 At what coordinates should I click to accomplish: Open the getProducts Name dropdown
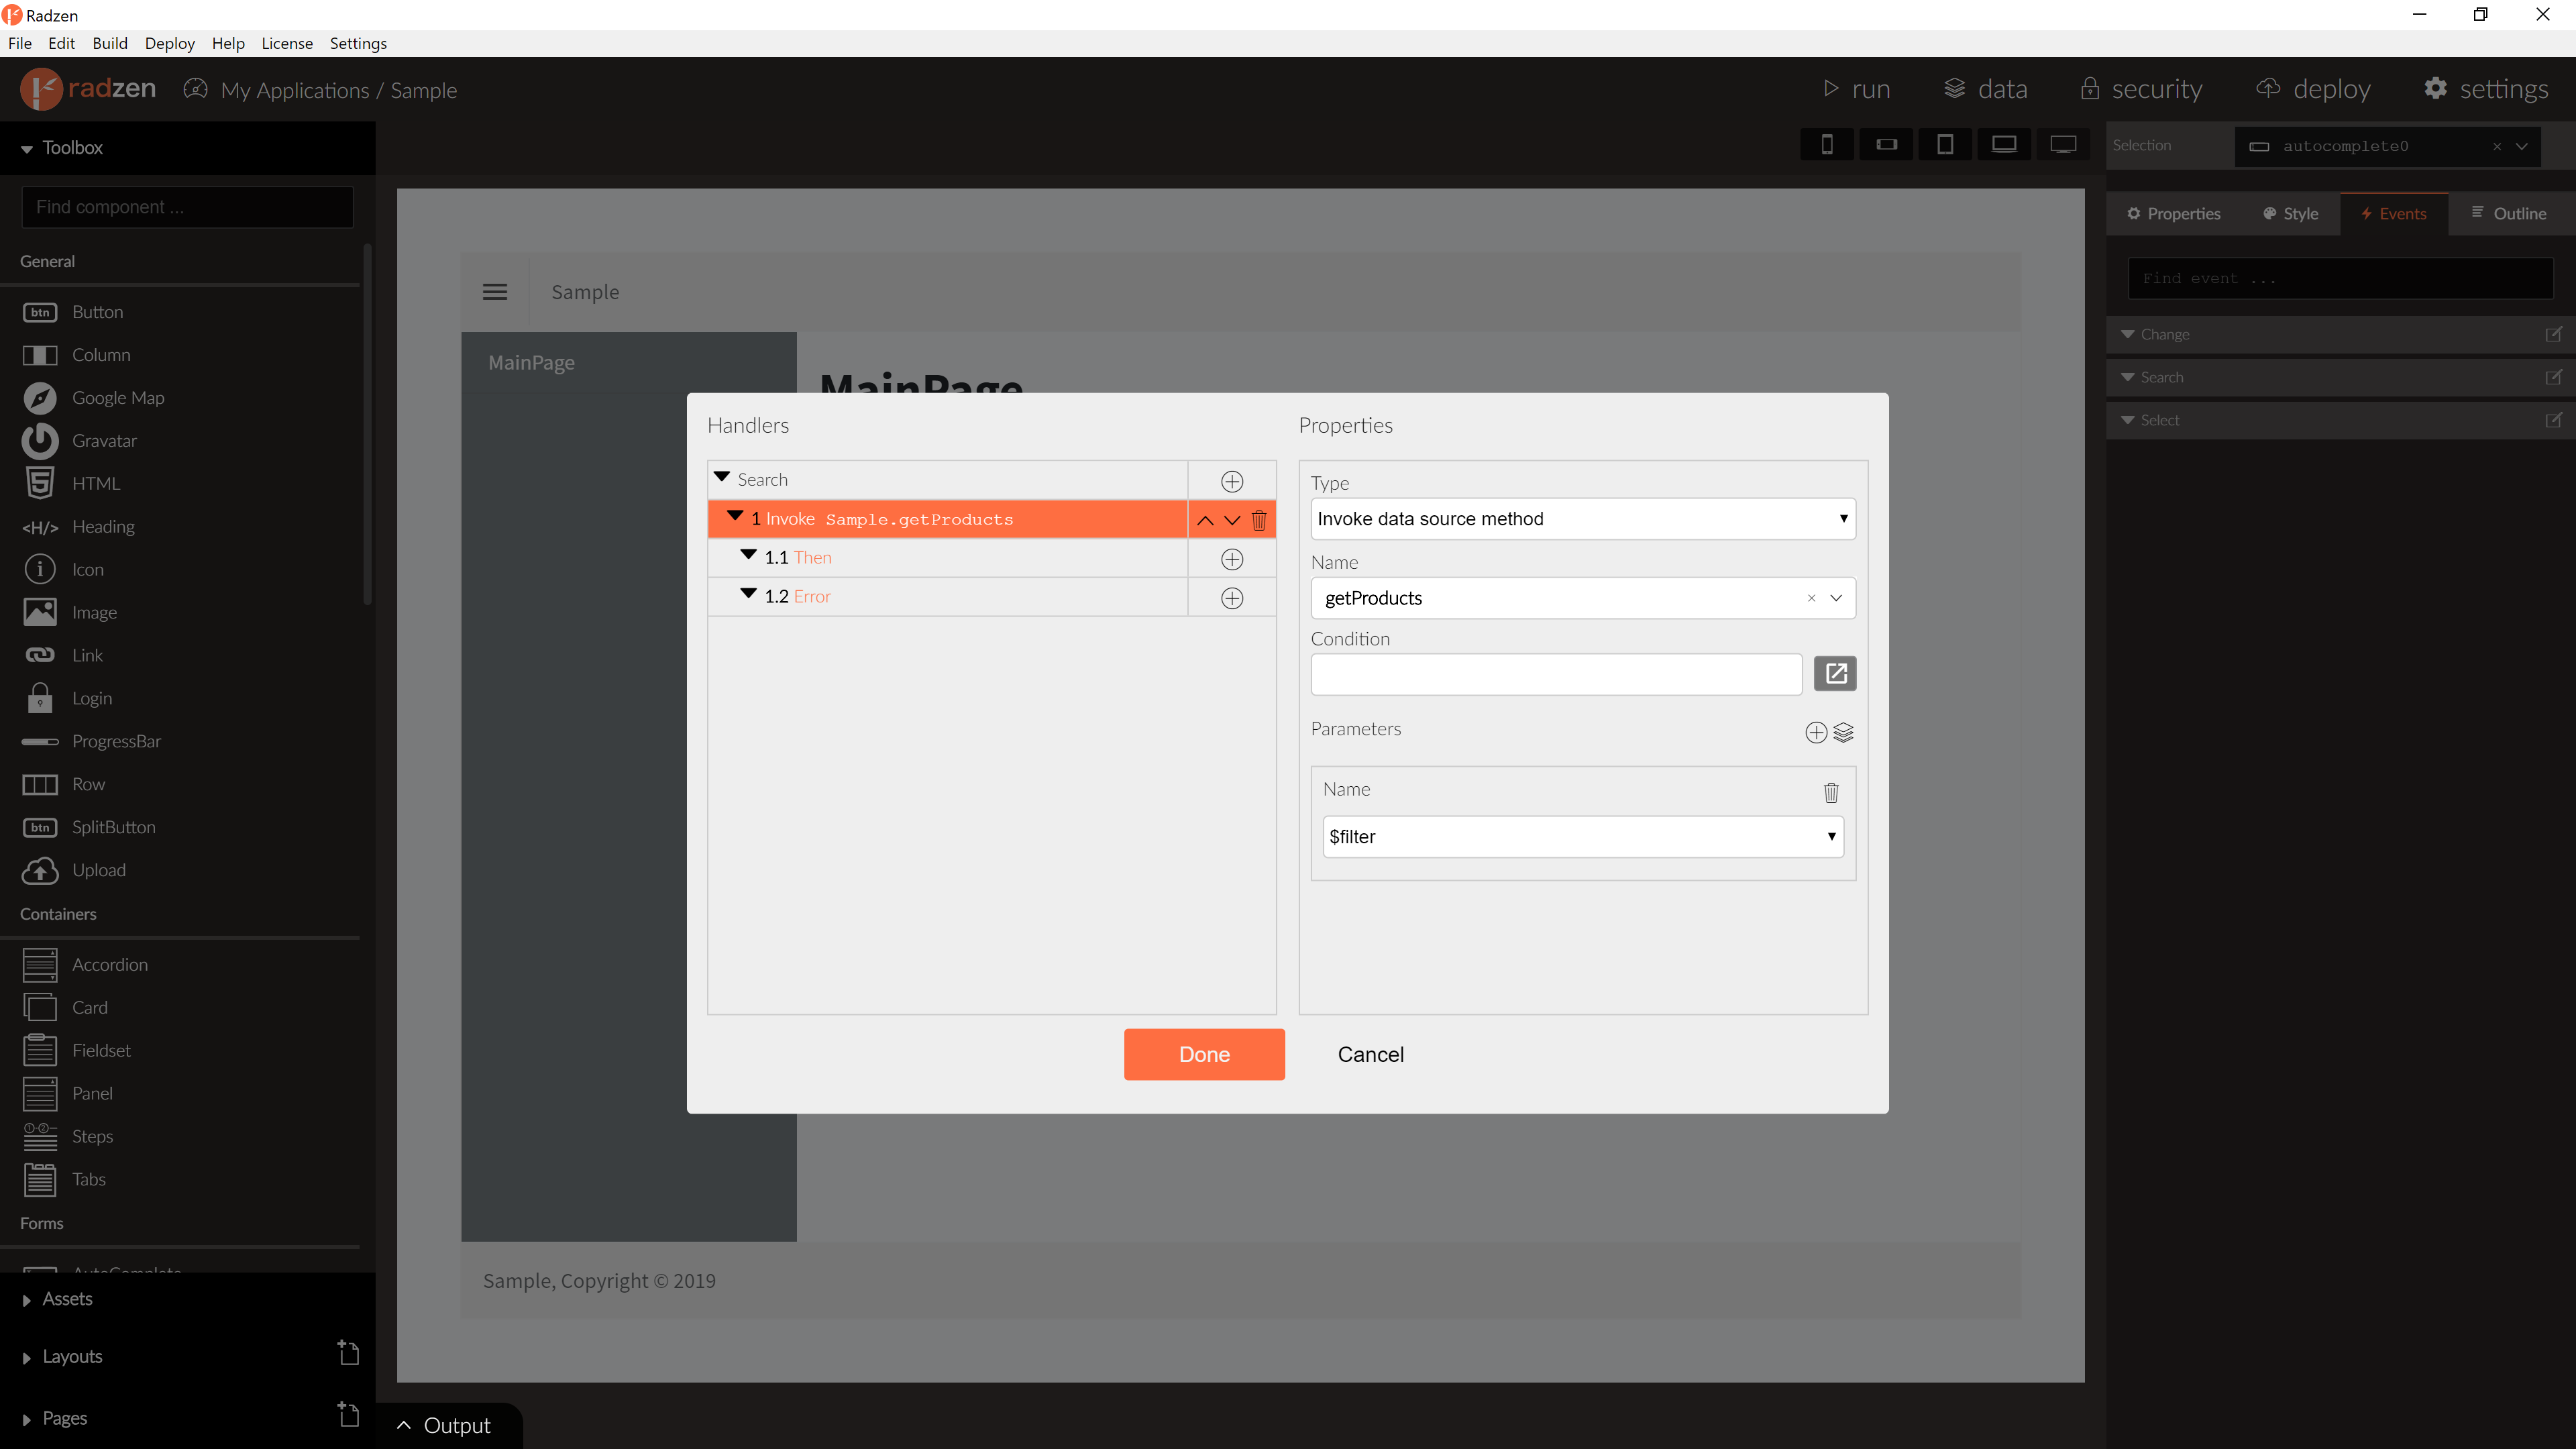1836,598
